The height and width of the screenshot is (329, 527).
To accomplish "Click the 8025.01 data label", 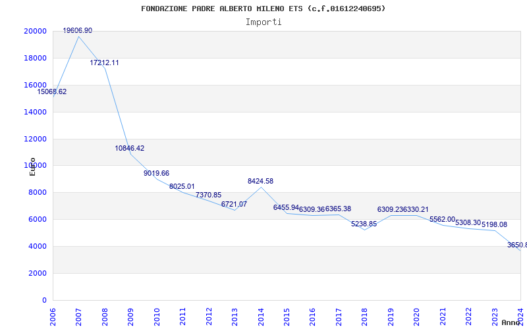I will 182,186.
